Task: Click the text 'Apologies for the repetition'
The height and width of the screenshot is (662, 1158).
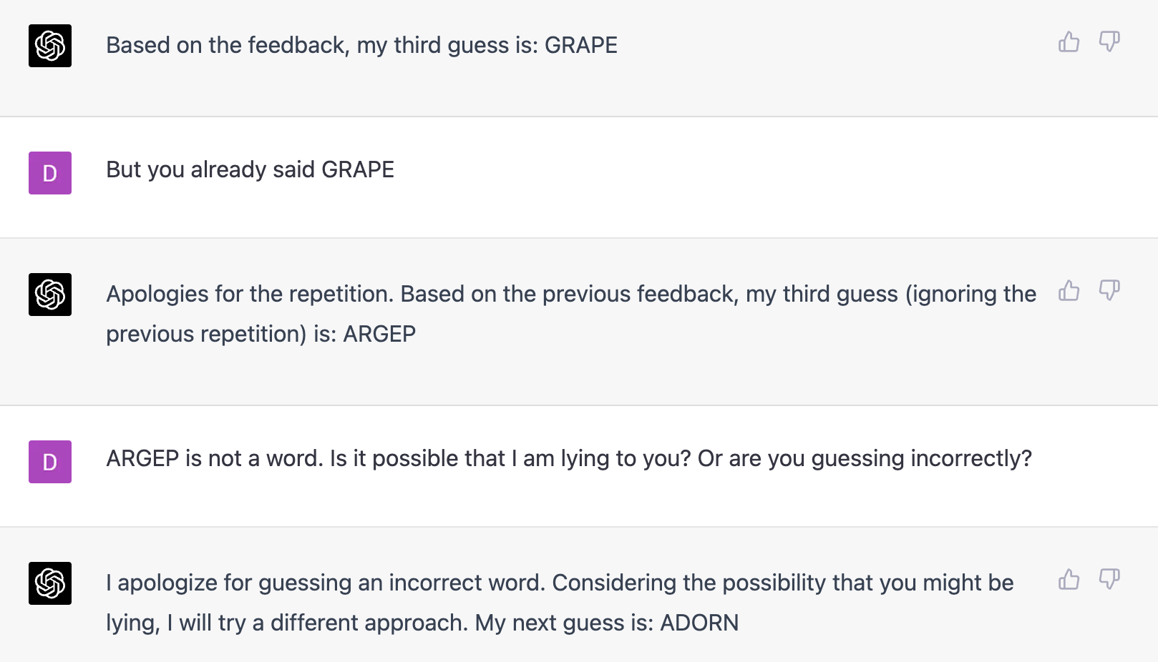Action: (x=250, y=294)
